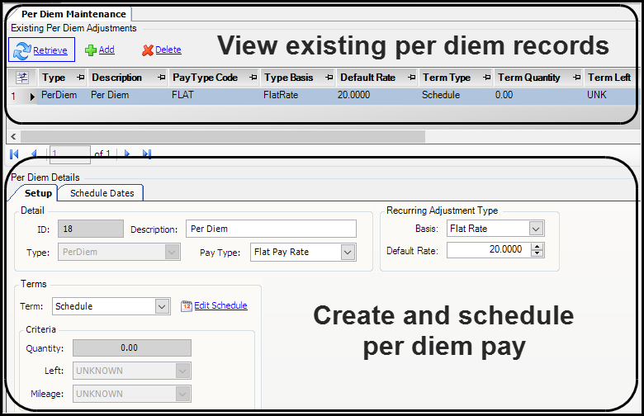Click the ID field showing 18

[90, 229]
